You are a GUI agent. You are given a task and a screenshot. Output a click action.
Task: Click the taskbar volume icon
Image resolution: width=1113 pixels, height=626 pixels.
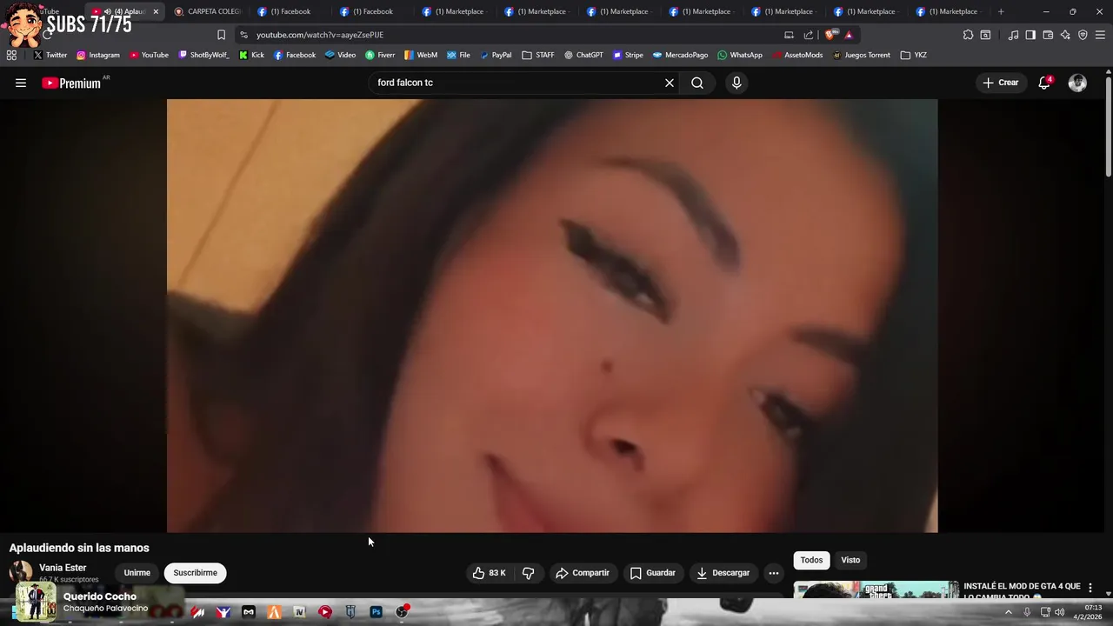[1060, 612]
